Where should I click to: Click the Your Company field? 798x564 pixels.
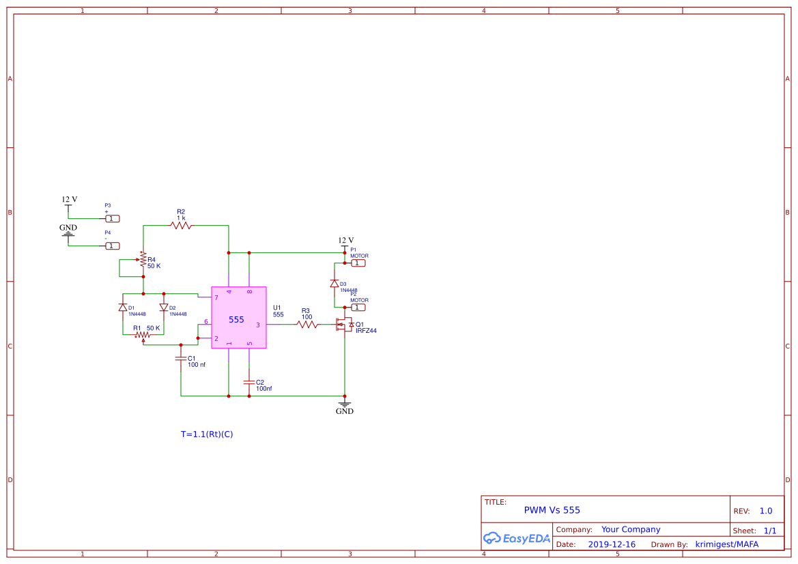[630, 529]
